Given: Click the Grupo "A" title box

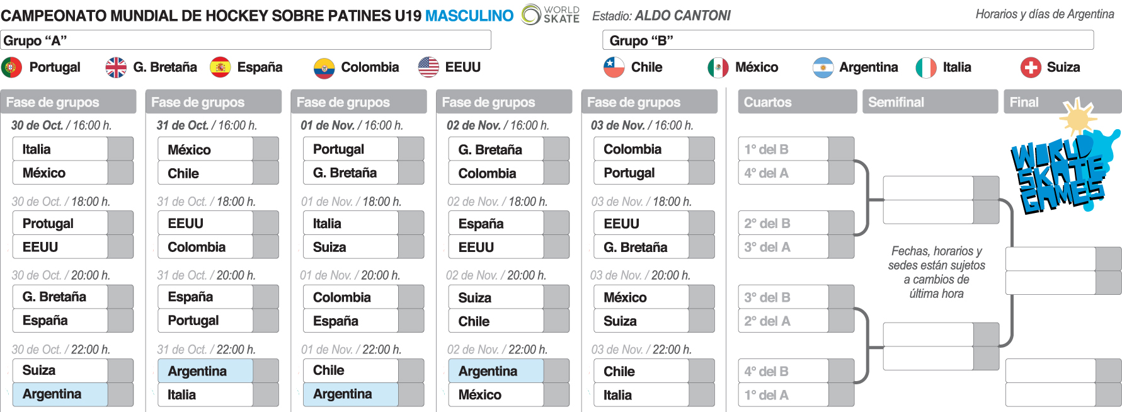Looking at the screenshot, I should coord(246,40).
